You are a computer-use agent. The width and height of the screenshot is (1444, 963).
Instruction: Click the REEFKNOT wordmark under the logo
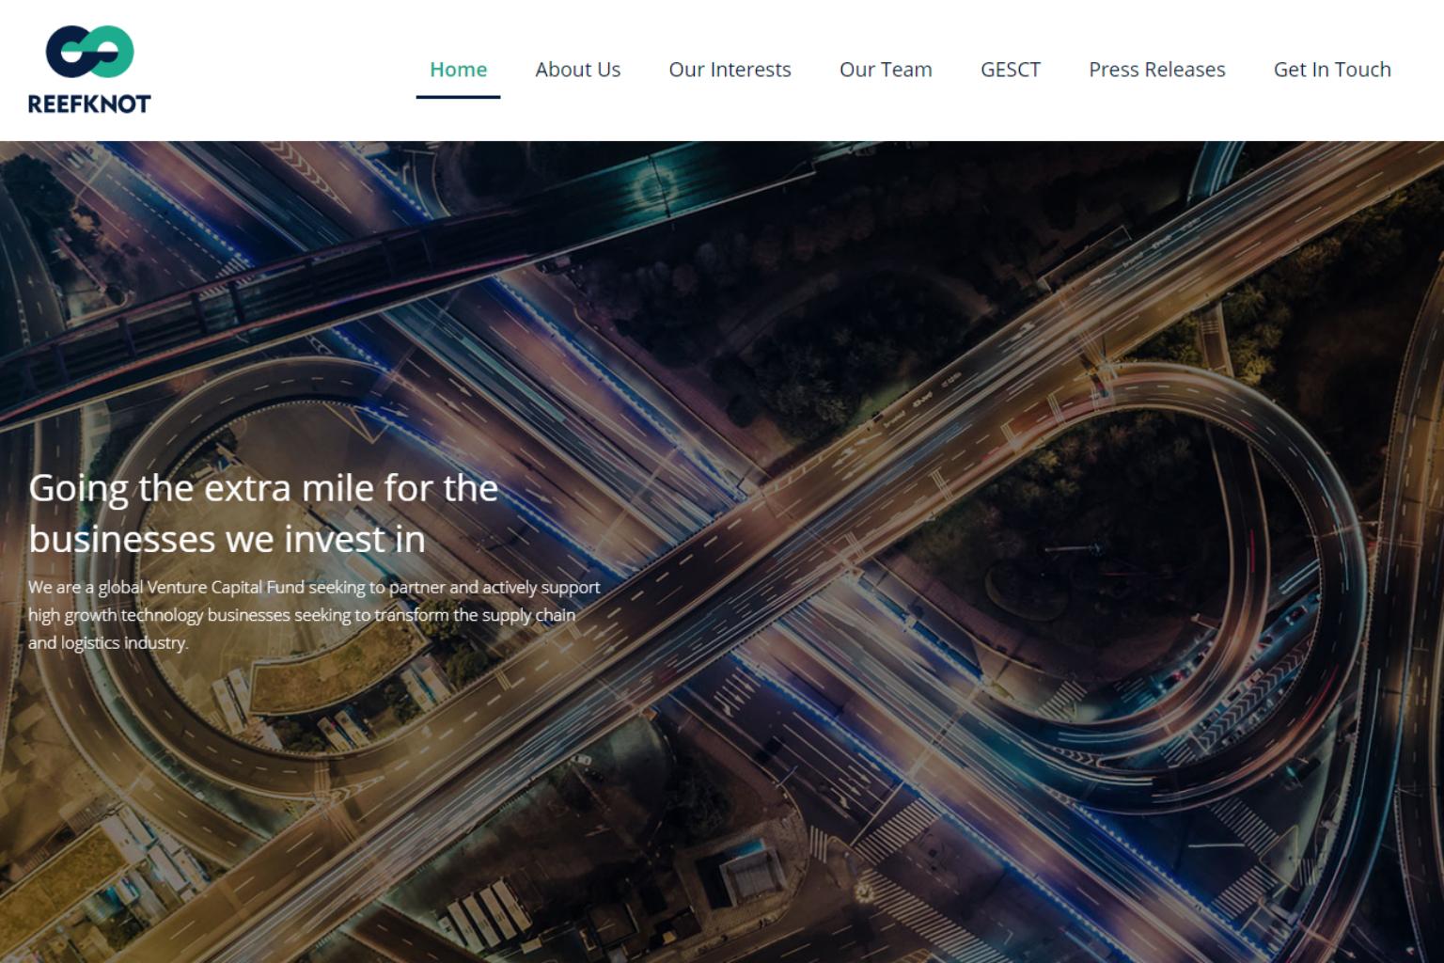point(89,104)
